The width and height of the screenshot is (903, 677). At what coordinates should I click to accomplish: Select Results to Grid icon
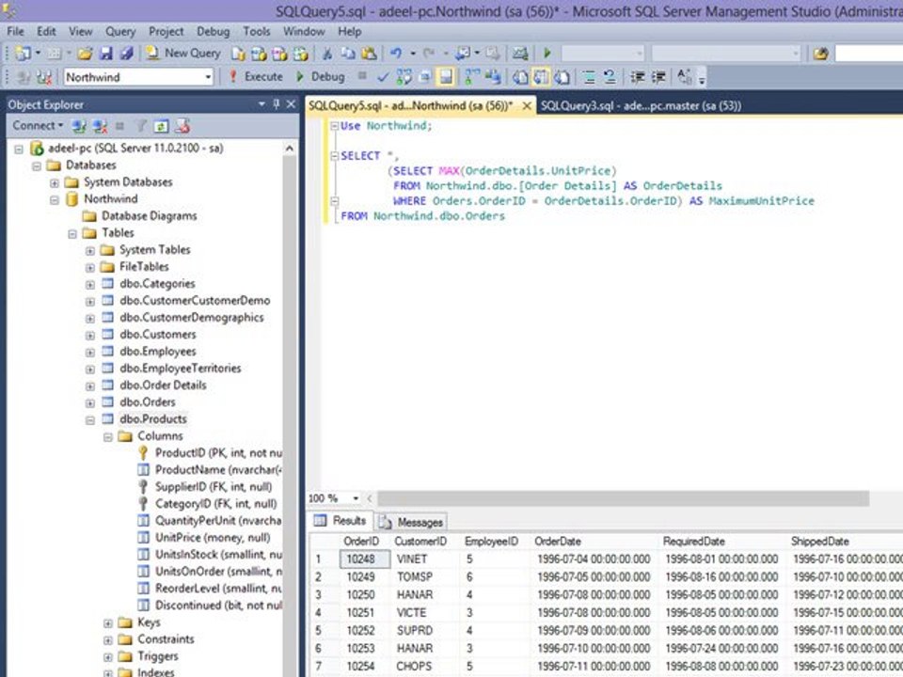pos(541,76)
